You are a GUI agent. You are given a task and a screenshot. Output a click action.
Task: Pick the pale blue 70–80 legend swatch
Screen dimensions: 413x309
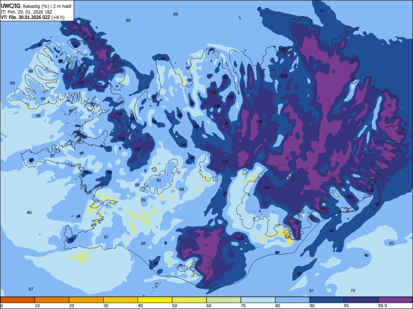258,300
